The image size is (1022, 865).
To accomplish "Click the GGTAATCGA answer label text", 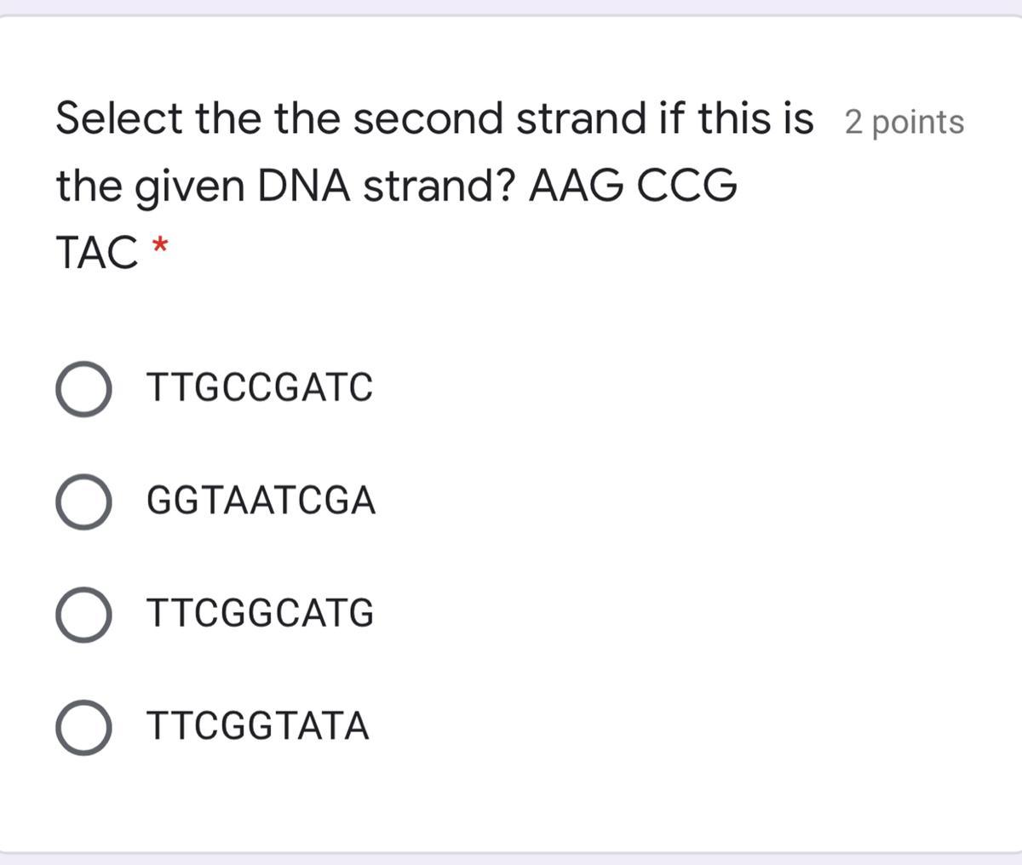I will pyautogui.click(x=261, y=501).
